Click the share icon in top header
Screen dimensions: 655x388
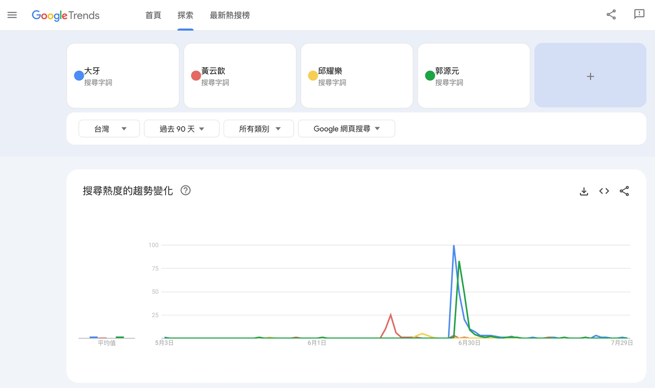pos(611,14)
